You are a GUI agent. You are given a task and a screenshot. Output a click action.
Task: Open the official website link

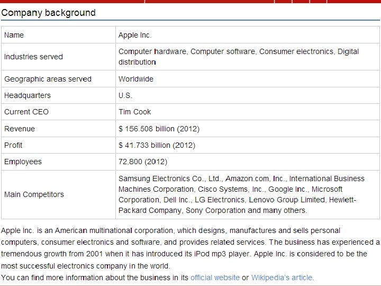click(215, 278)
